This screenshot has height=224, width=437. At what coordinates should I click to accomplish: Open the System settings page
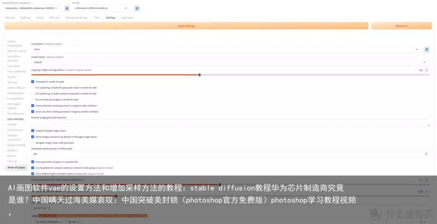pyautogui.click(x=11, y=77)
